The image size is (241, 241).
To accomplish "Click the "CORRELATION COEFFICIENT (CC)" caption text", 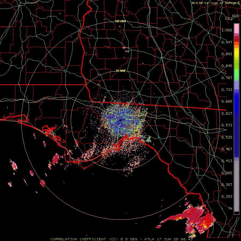I will coord(84,239).
